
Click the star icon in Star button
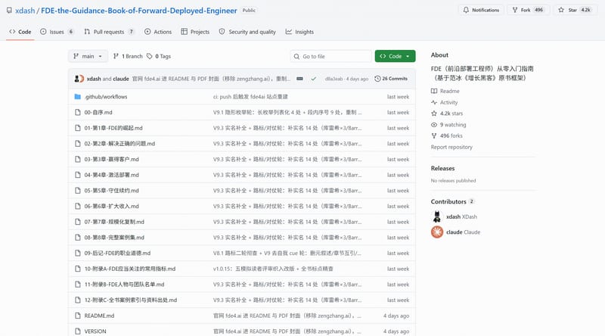click(561, 10)
